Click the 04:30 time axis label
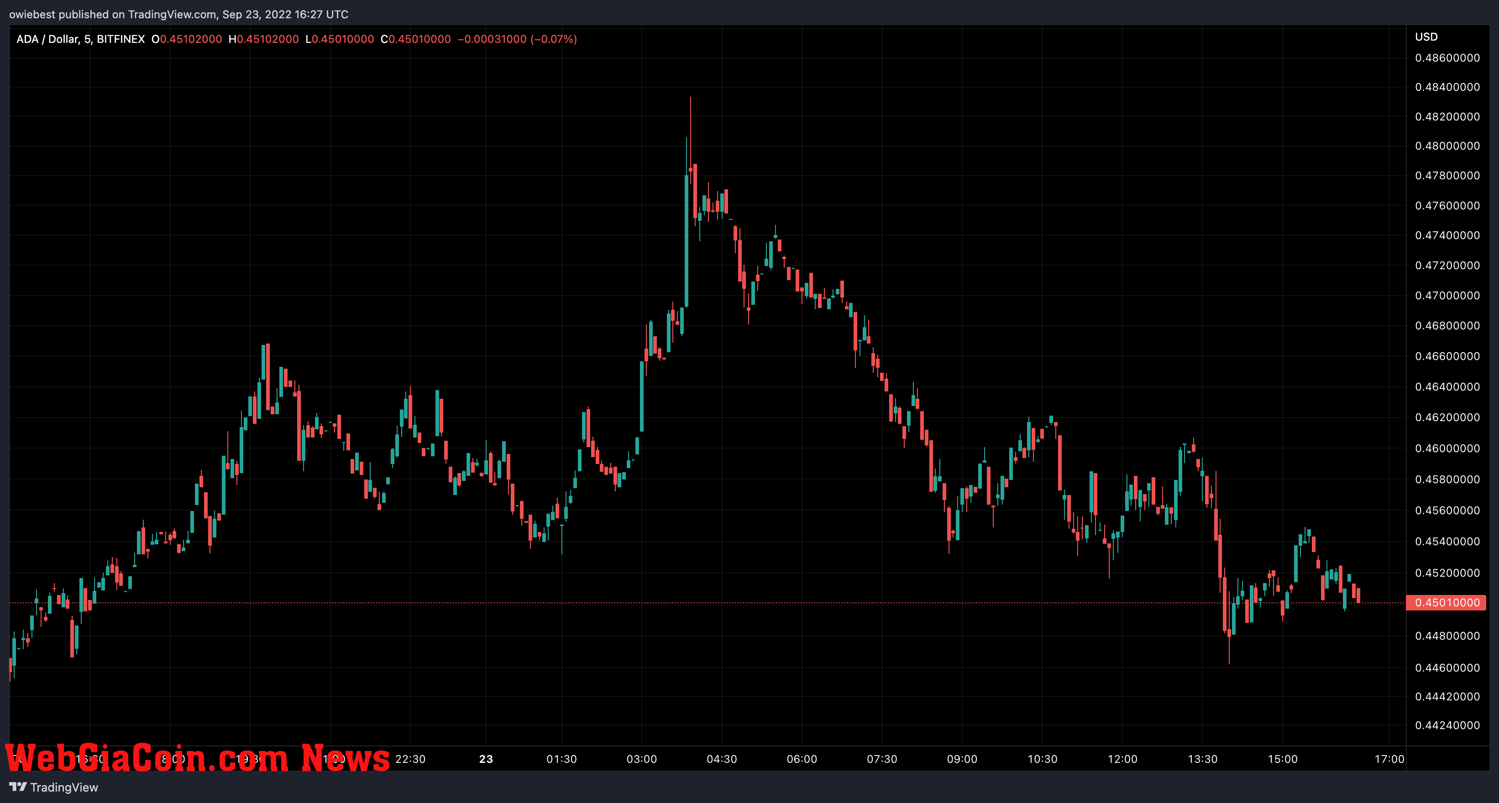Screen dimensions: 1499x803 point(722,759)
